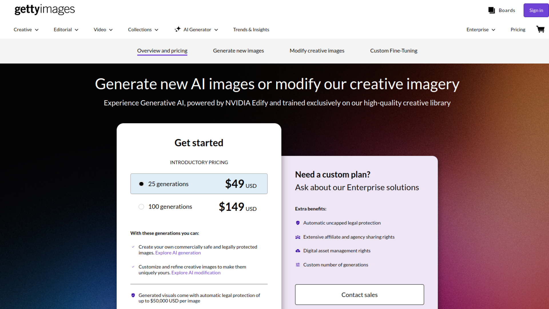Click the purple shield next to legal protection note

coord(133,295)
